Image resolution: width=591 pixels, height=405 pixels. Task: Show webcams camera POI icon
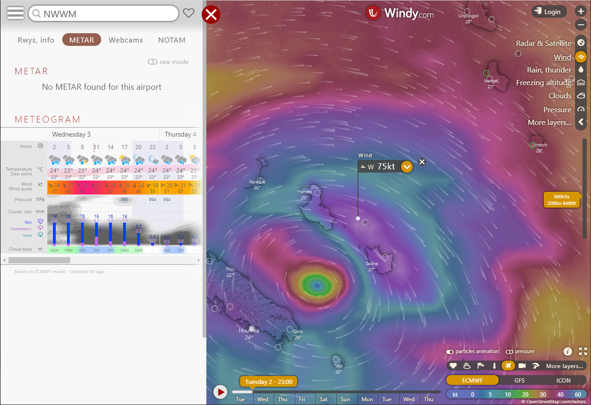(x=522, y=366)
